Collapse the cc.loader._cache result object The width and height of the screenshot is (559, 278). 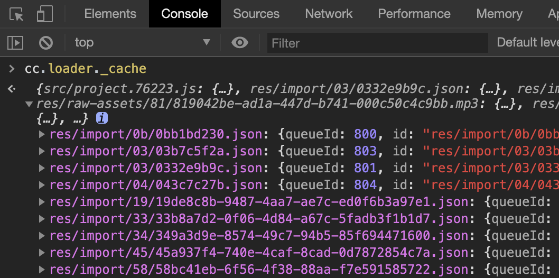29,104
